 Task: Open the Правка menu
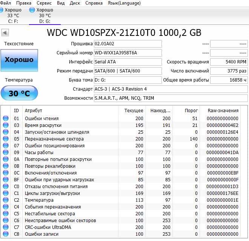coord(24,3)
